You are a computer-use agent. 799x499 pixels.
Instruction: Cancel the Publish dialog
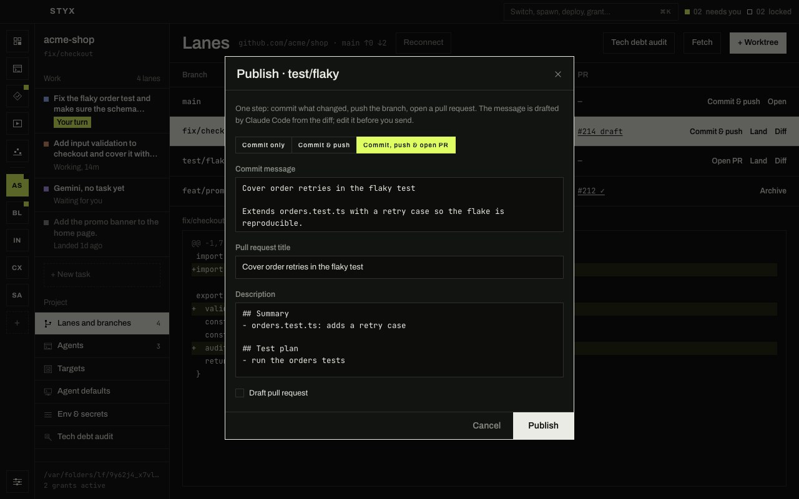click(x=486, y=425)
